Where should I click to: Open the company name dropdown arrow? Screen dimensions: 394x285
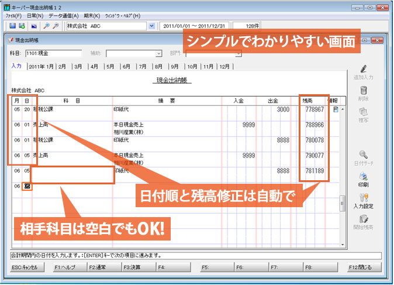[x=151, y=26]
